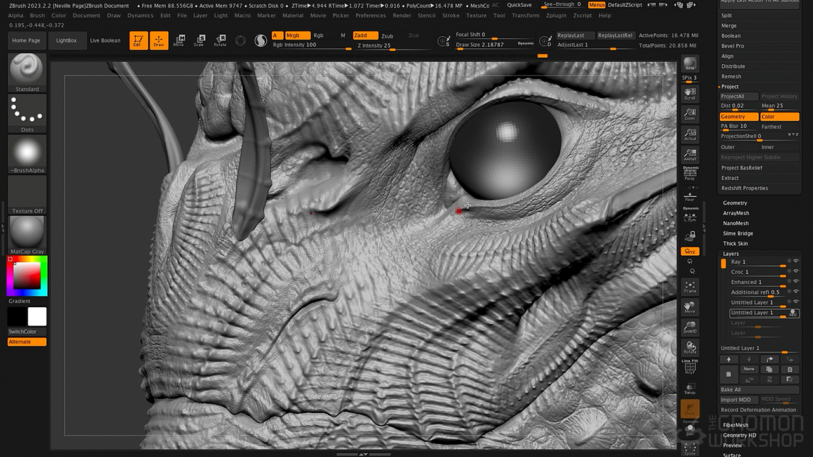Hide the Ray 1 layer via eye icon
Viewport: 813px width, 457px height.
(x=796, y=261)
